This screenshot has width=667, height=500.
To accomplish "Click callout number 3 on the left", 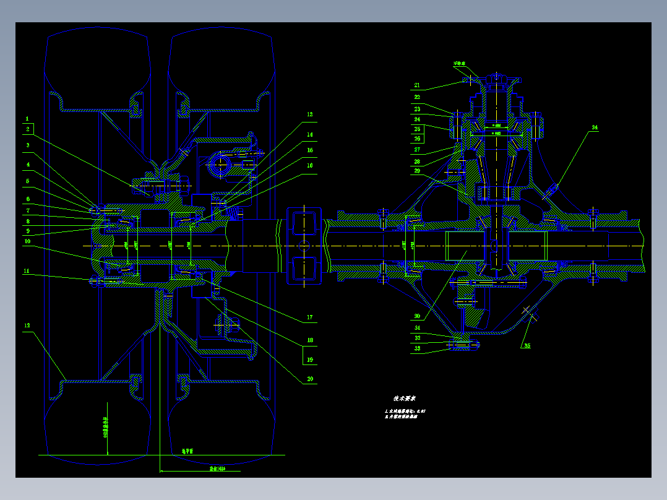I will [x=28, y=145].
